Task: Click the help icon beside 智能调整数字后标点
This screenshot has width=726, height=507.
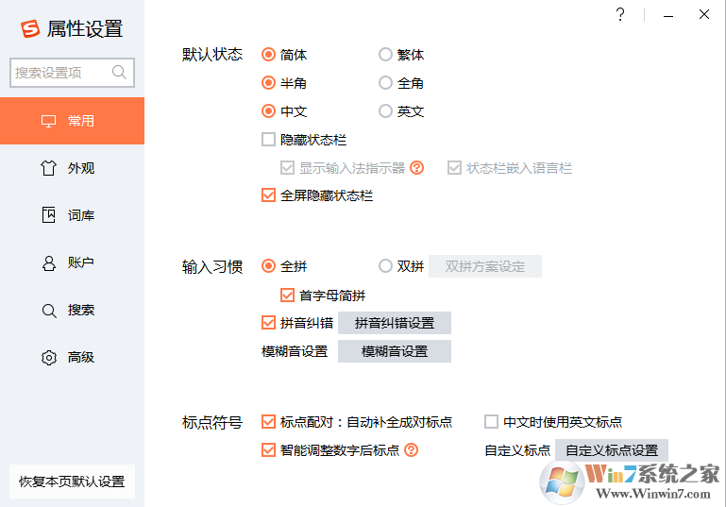Action: pyautogui.click(x=411, y=450)
